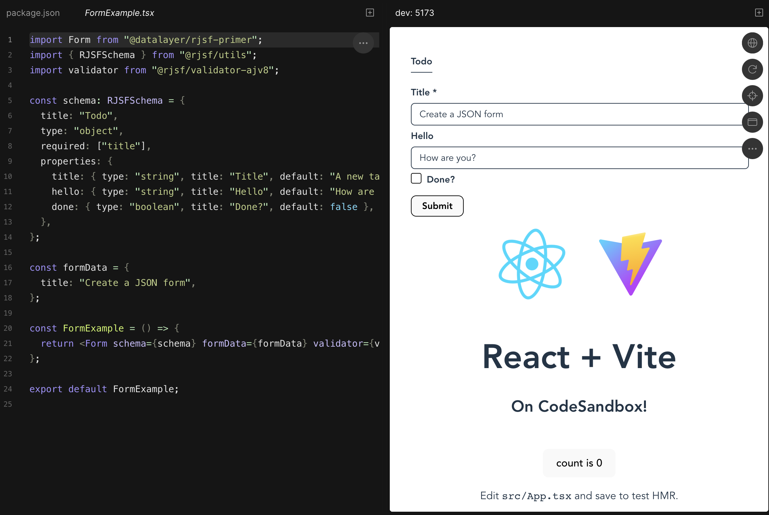Click the Vite logo
Viewport: 769px width, 515px height.
point(630,264)
